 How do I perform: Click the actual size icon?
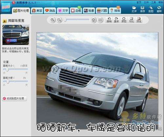tap(100, 20)
